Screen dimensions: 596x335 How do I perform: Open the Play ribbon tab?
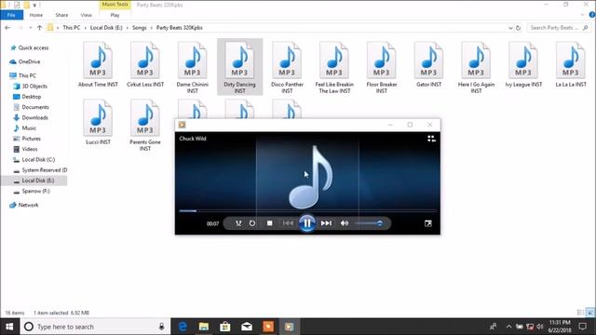(115, 15)
